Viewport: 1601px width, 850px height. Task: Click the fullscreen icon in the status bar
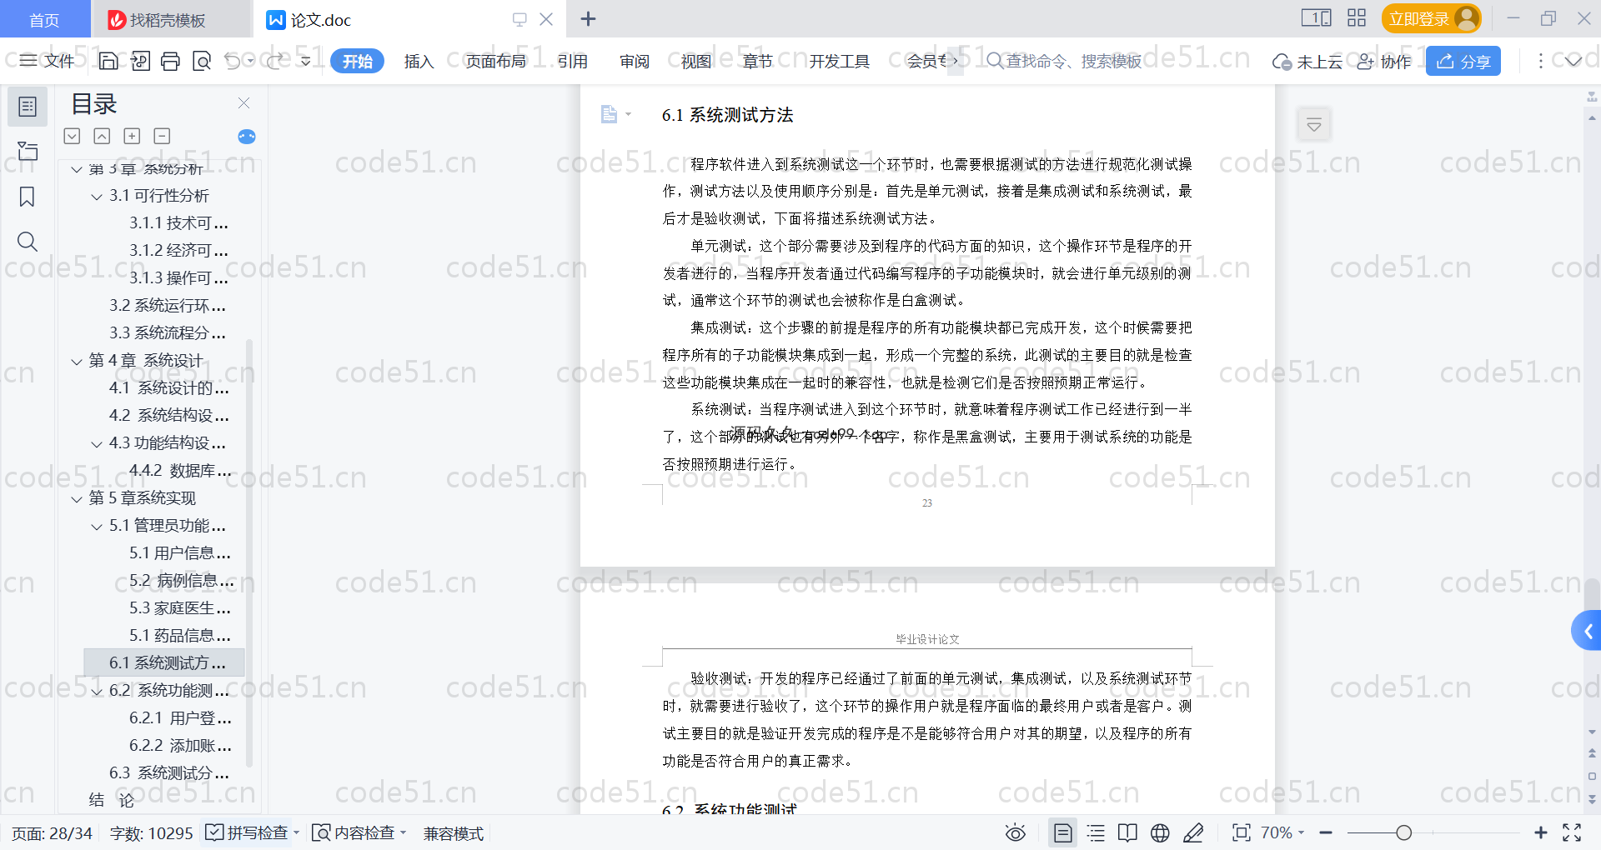pos(1572,832)
